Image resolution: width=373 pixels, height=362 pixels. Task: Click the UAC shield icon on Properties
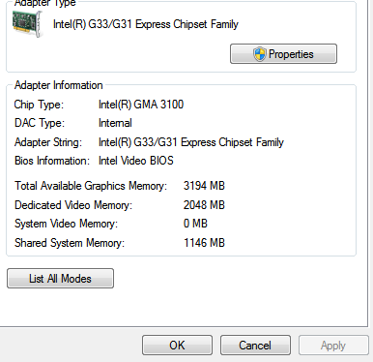point(259,54)
